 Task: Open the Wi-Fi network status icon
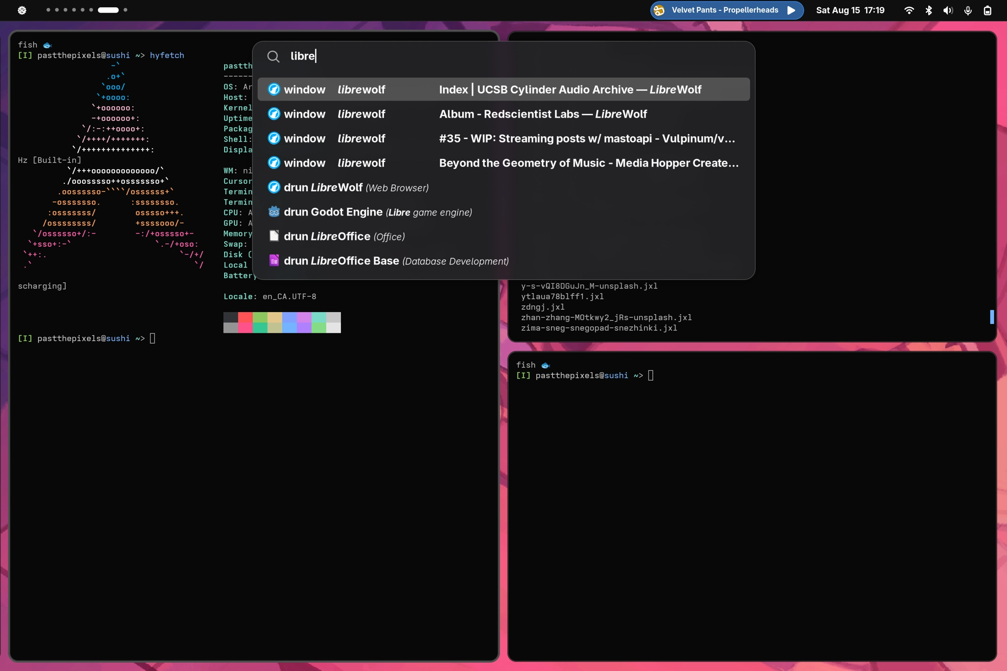point(909,10)
